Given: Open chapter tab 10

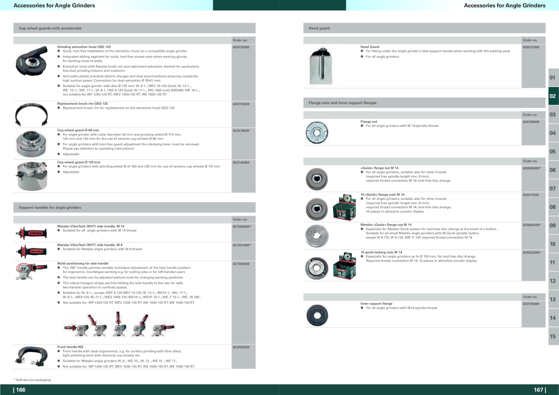Looking at the screenshot, I should click(553, 244).
